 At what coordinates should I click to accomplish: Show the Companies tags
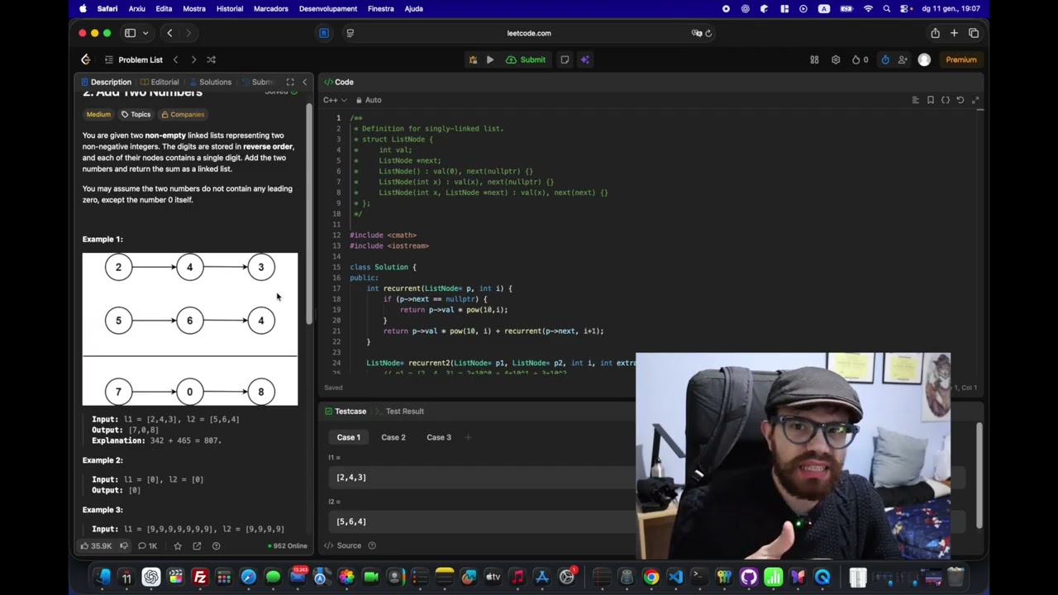[183, 114]
